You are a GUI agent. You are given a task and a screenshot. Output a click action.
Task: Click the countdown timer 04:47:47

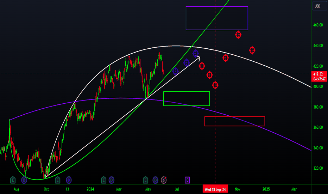pyautogui.click(x=319, y=79)
